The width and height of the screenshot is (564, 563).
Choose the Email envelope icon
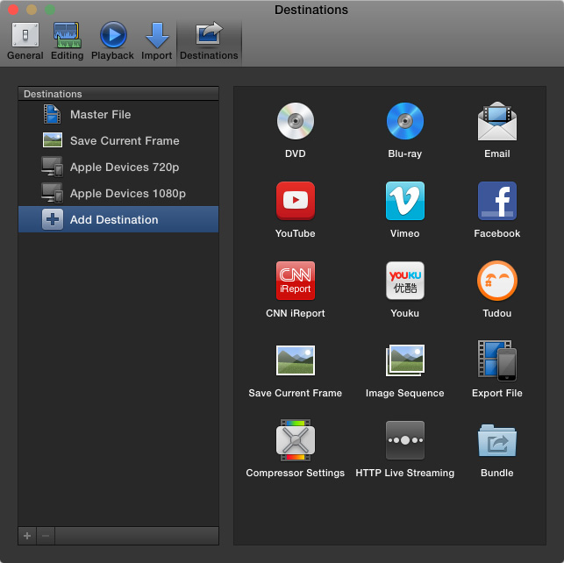(497, 121)
